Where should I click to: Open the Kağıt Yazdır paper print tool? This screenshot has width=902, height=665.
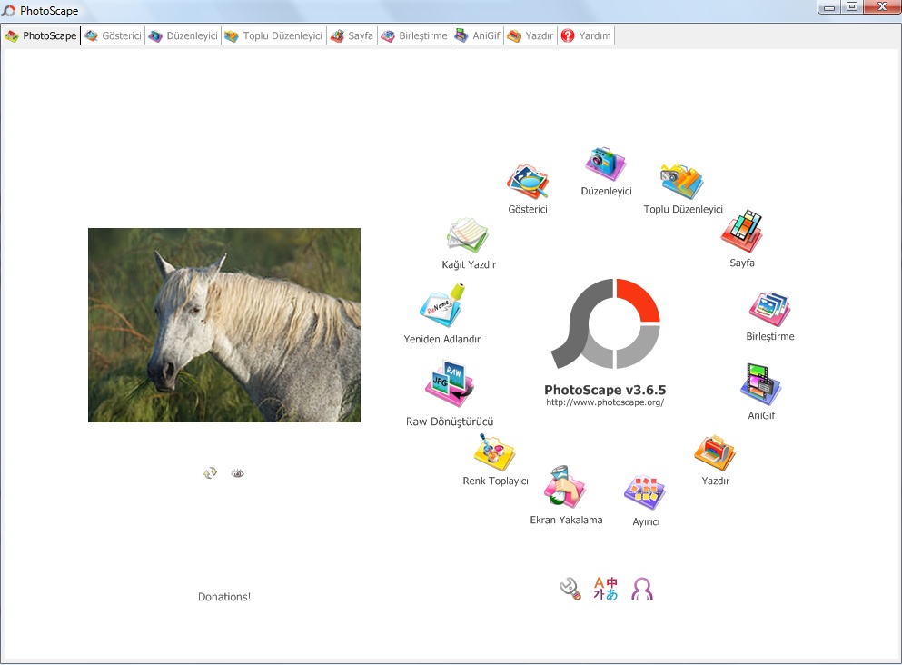(468, 235)
